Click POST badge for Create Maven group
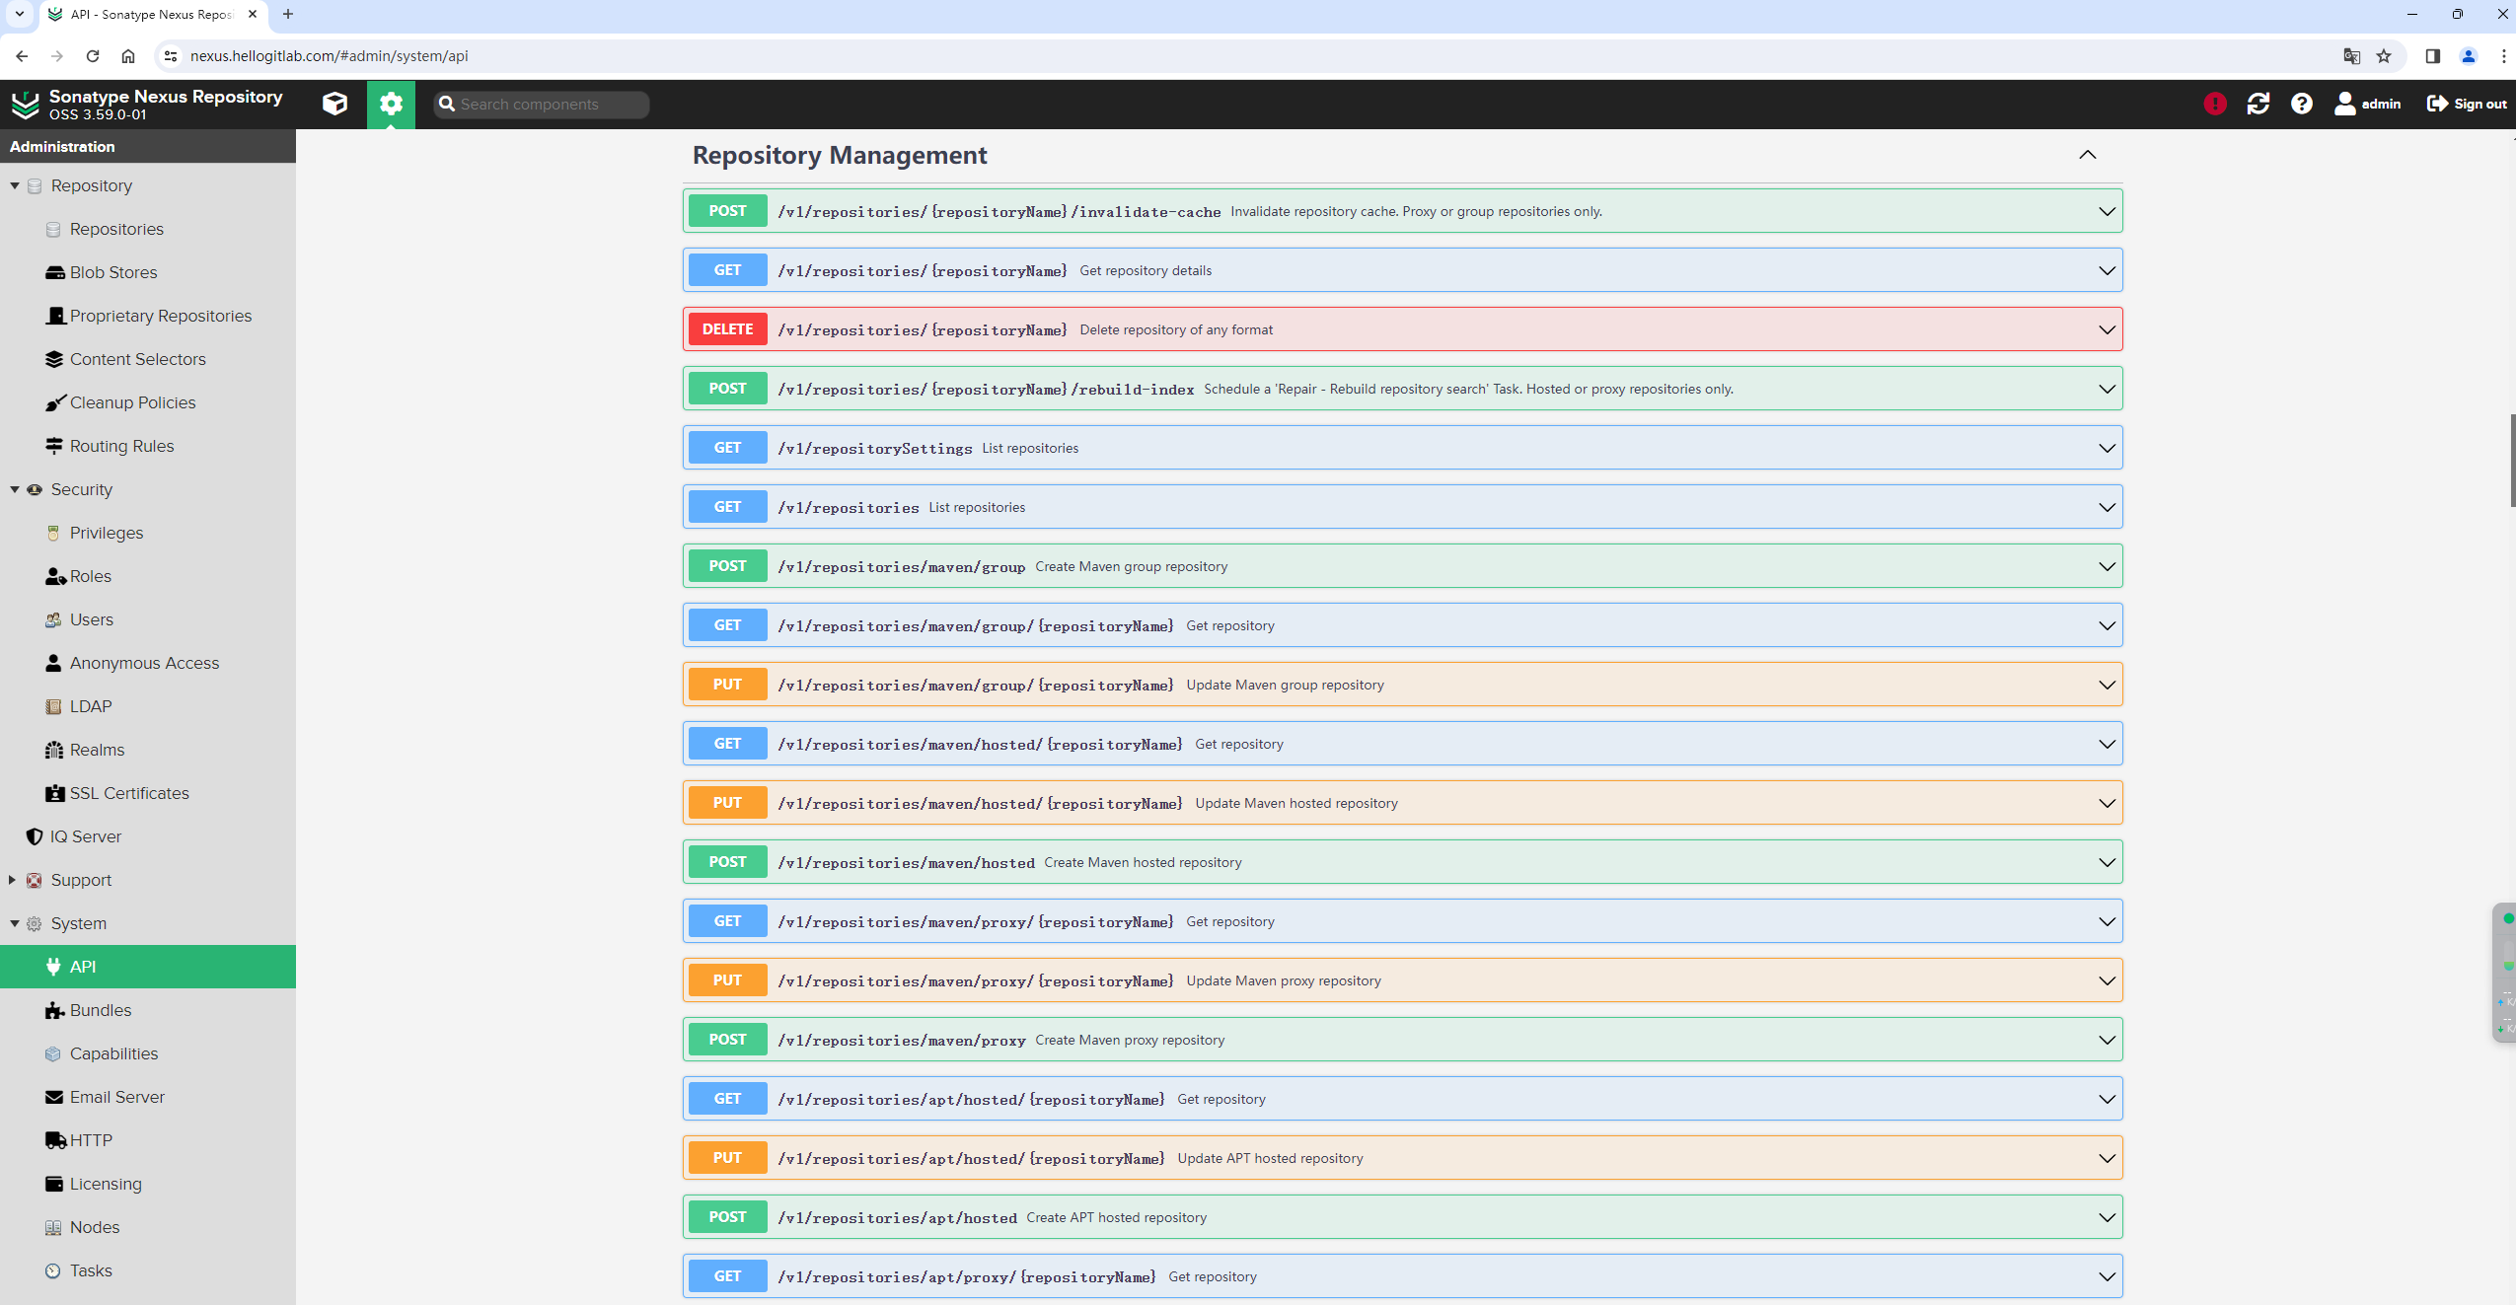 (727, 566)
